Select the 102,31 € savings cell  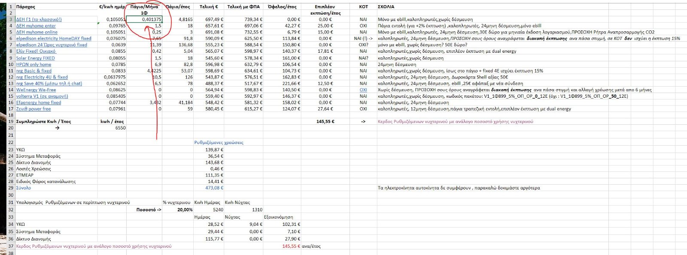pyautogui.click(x=282, y=225)
